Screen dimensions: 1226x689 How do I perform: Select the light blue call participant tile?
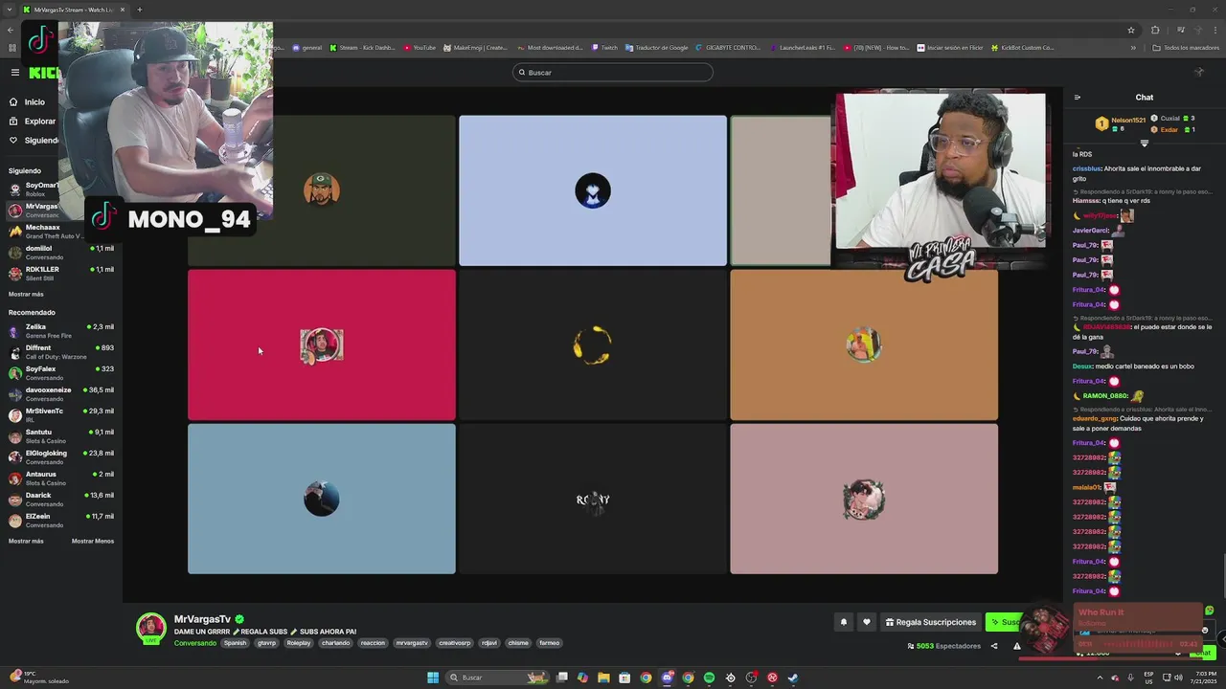pos(593,190)
